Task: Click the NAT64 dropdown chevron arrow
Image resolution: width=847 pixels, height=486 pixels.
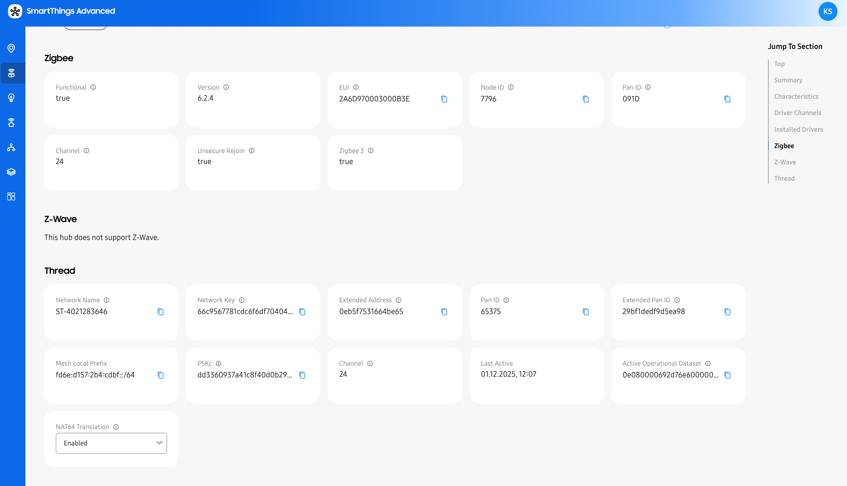Action: [x=159, y=443]
